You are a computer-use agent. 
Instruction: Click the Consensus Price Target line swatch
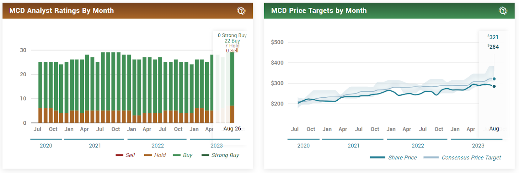tap(431, 157)
